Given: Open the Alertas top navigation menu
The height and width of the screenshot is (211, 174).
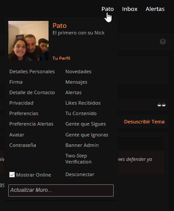Looking at the screenshot, I should pos(155,9).
